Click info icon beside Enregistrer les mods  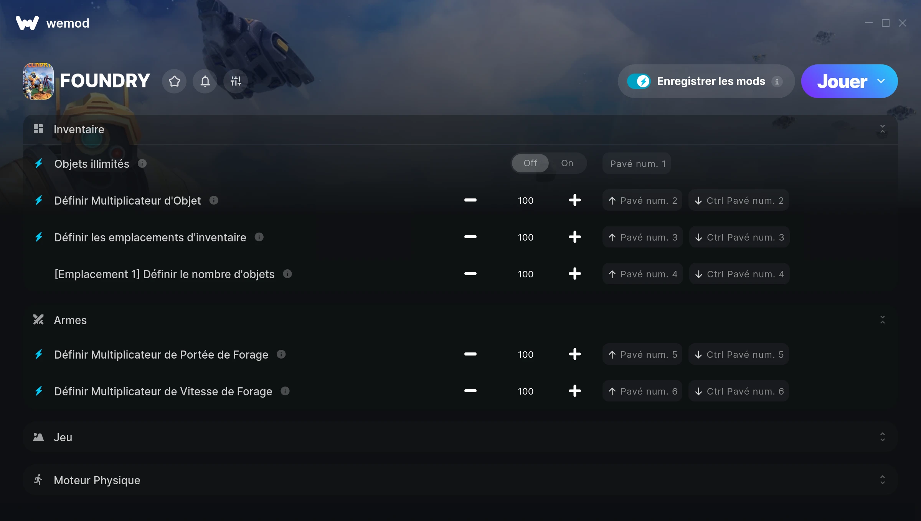tap(777, 82)
